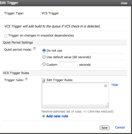Click striped gray resize grip under rules textarea
132x134 pixels.
107,106
